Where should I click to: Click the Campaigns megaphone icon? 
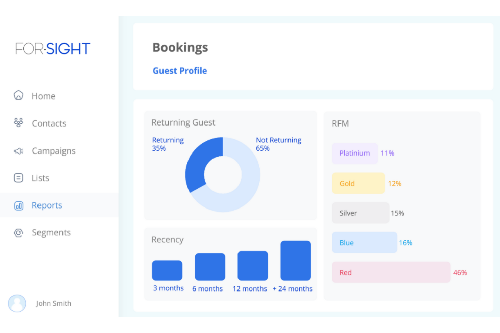tap(18, 151)
